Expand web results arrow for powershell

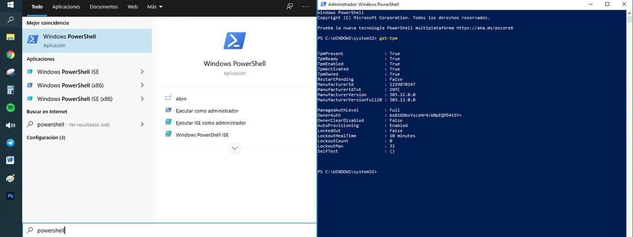click(142, 125)
